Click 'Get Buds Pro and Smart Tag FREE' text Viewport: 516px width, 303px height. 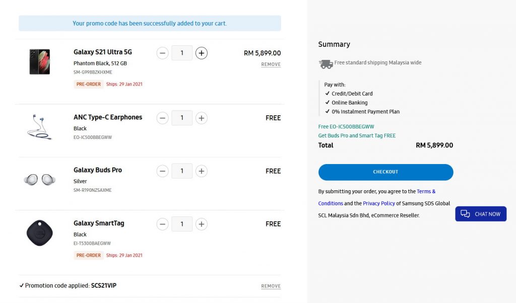coord(357,135)
